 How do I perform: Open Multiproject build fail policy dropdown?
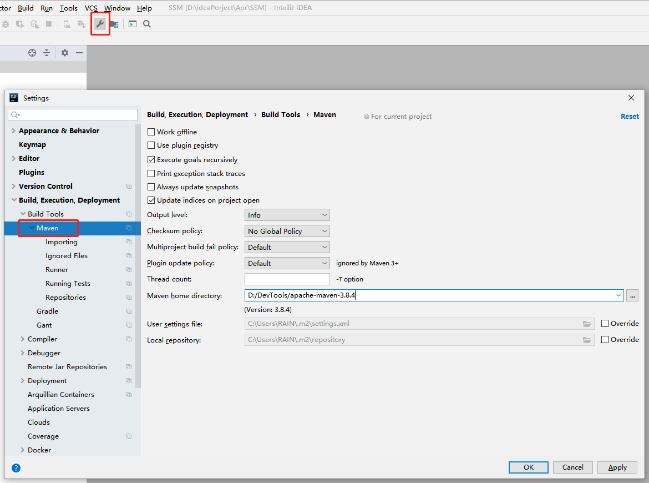click(x=287, y=247)
